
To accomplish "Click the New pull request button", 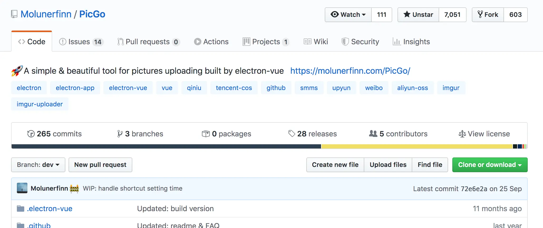I will [x=100, y=165].
